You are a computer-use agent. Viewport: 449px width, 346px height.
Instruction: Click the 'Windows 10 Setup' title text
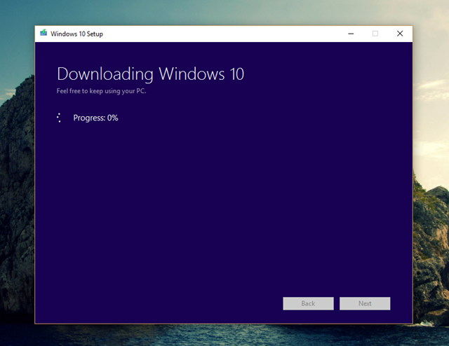pyautogui.click(x=76, y=34)
